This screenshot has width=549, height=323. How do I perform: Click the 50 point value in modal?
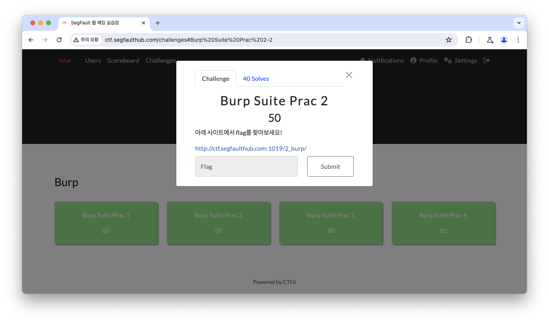pos(274,118)
